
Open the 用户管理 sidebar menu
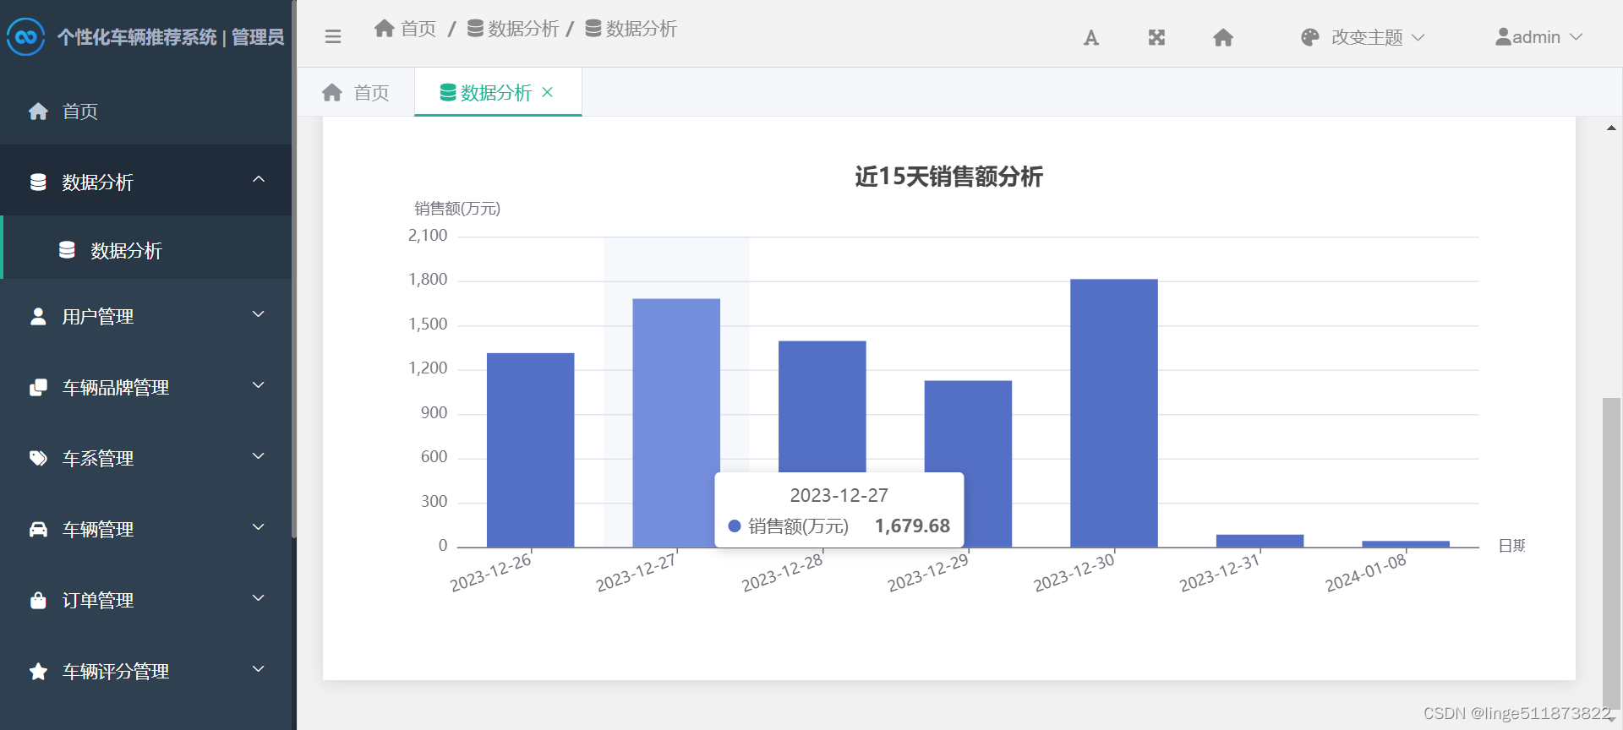[x=145, y=316]
